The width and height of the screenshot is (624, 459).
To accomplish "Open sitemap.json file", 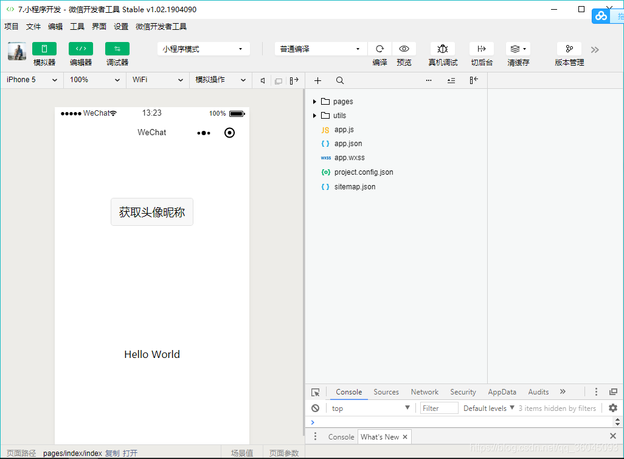I will point(355,187).
